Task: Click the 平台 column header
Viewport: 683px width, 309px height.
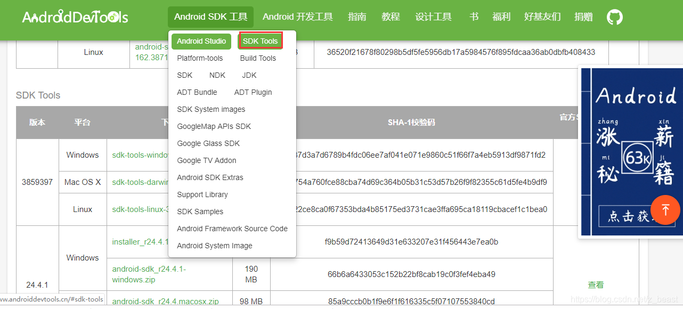Action: click(83, 123)
